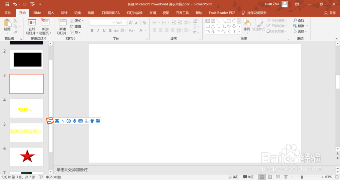
Task: Toggle center text alignment
Action: click(160, 31)
